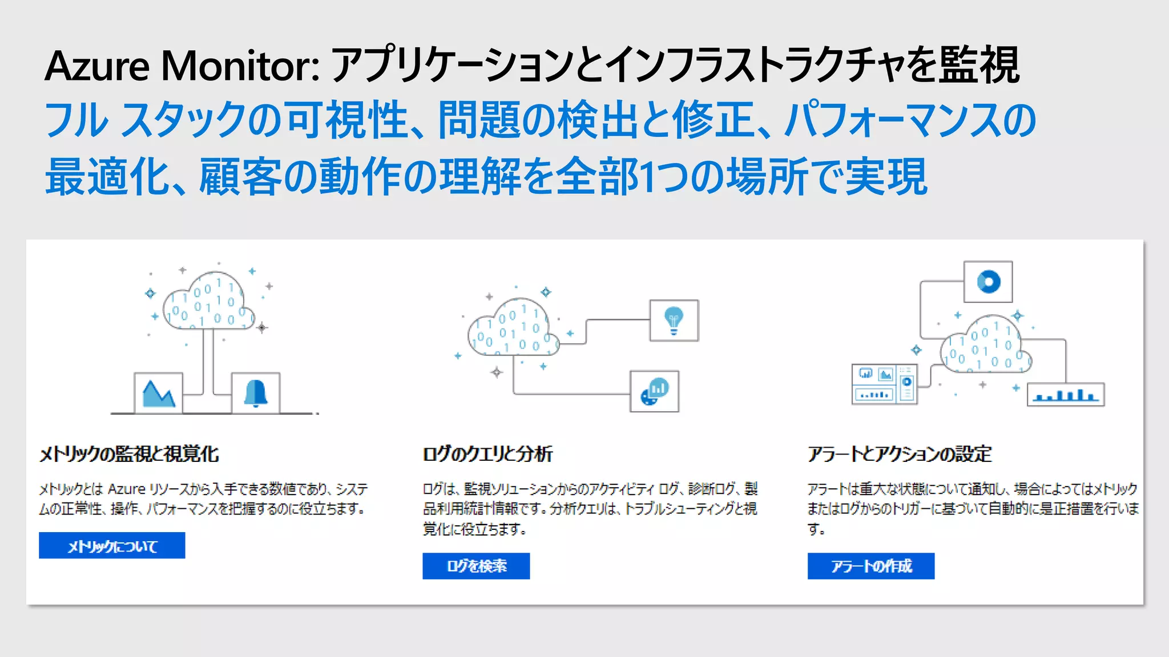Click the lightbulb insights icon in logs illustration
Screen dimensions: 1169x657
[674, 321]
